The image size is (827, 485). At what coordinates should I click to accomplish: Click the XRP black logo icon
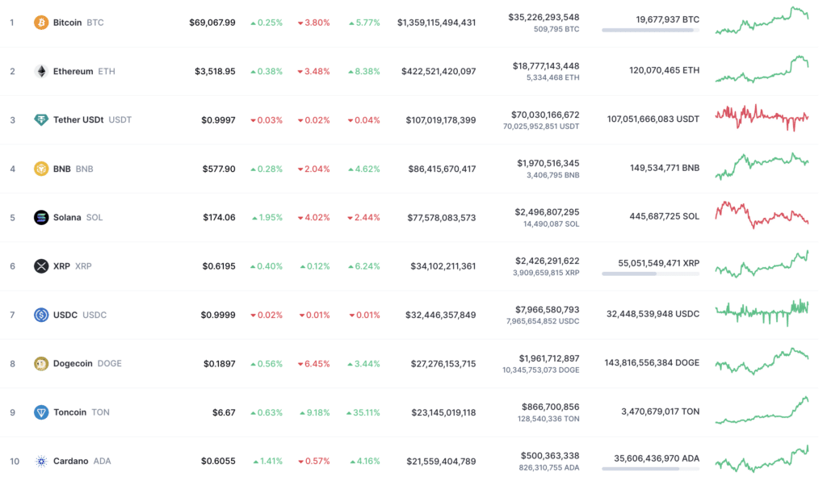41,266
